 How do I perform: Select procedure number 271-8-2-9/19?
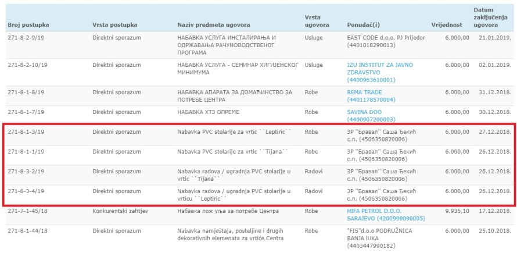[26, 37]
